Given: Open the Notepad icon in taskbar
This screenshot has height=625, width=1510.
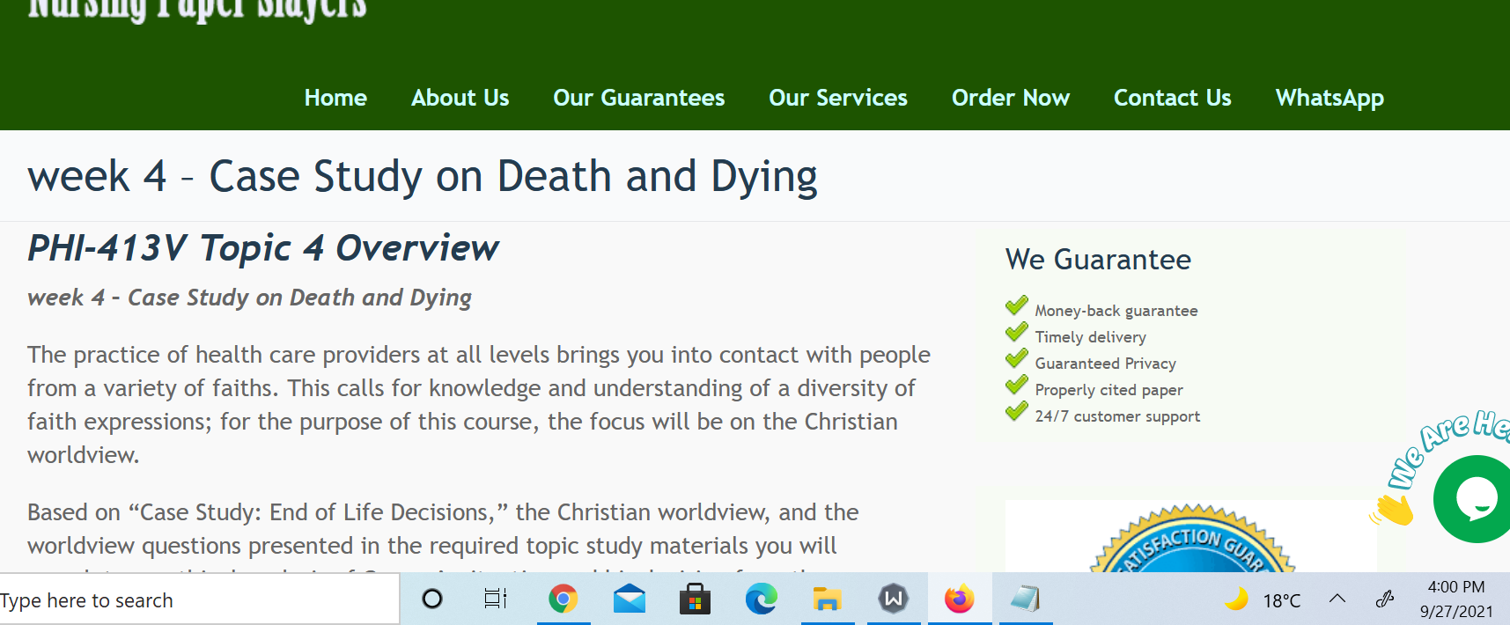Looking at the screenshot, I should coord(1025,599).
